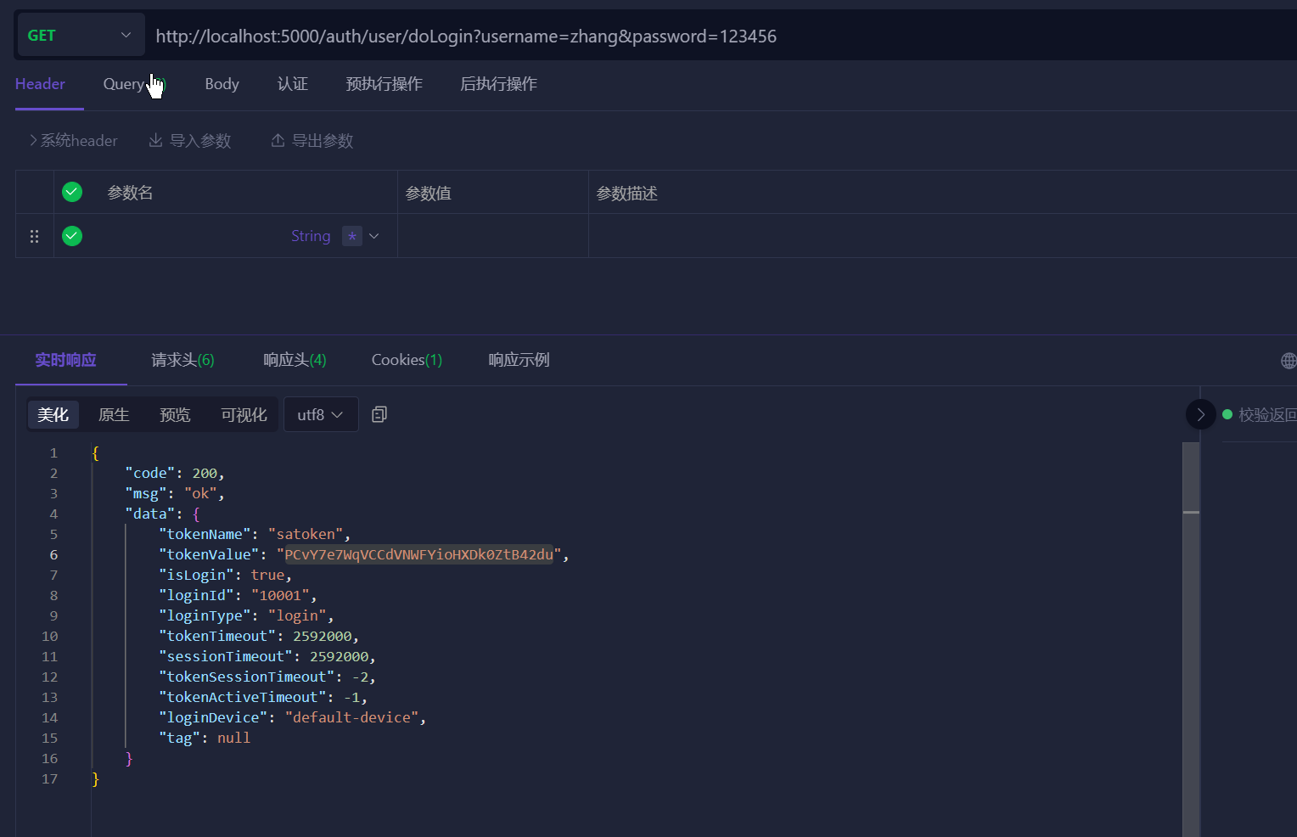1297x837 pixels.
Task: Expand the side panel arrow button
Action: click(1200, 414)
